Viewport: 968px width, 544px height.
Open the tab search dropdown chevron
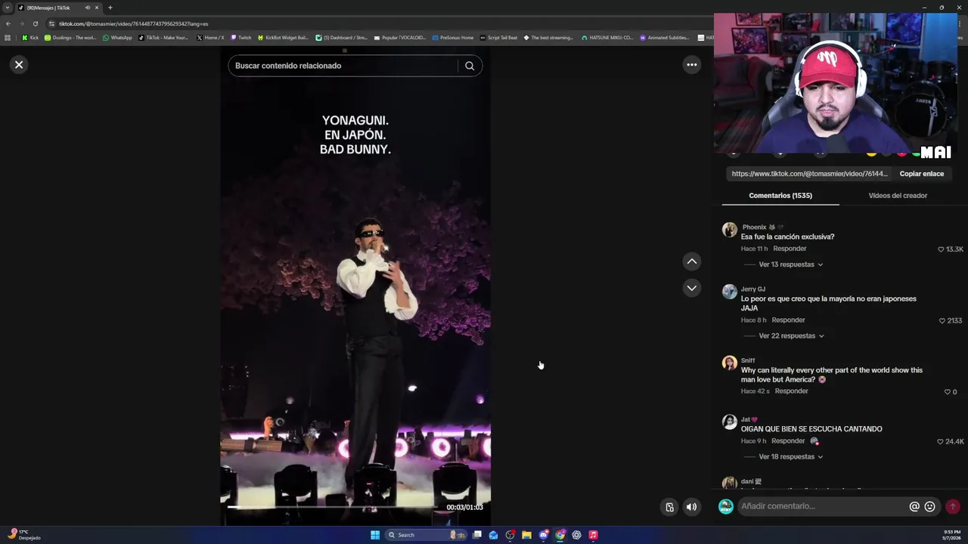[x=8, y=8]
